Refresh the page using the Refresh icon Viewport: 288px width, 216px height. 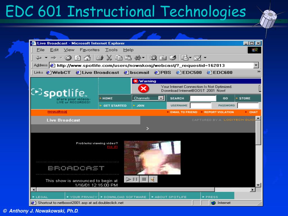pos(78,58)
